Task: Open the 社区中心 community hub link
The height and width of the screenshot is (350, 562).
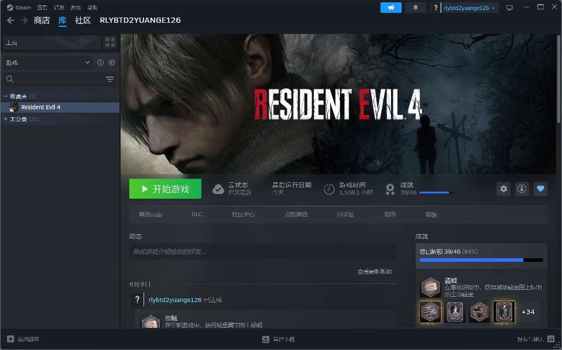Action: [244, 214]
